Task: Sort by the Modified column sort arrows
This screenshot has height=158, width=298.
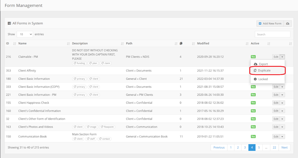Action: click(247, 43)
